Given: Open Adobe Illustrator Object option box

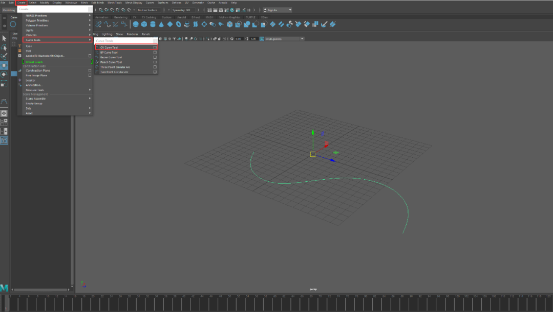Looking at the screenshot, I should [x=90, y=56].
